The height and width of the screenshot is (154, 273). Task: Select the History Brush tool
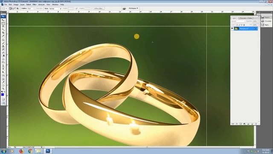[3, 49]
